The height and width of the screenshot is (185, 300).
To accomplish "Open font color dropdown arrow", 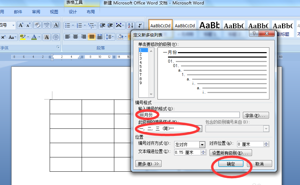I will tap(39, 37).
